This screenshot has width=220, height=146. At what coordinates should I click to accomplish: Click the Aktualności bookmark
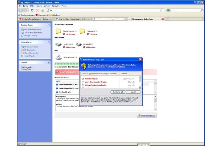55,15
